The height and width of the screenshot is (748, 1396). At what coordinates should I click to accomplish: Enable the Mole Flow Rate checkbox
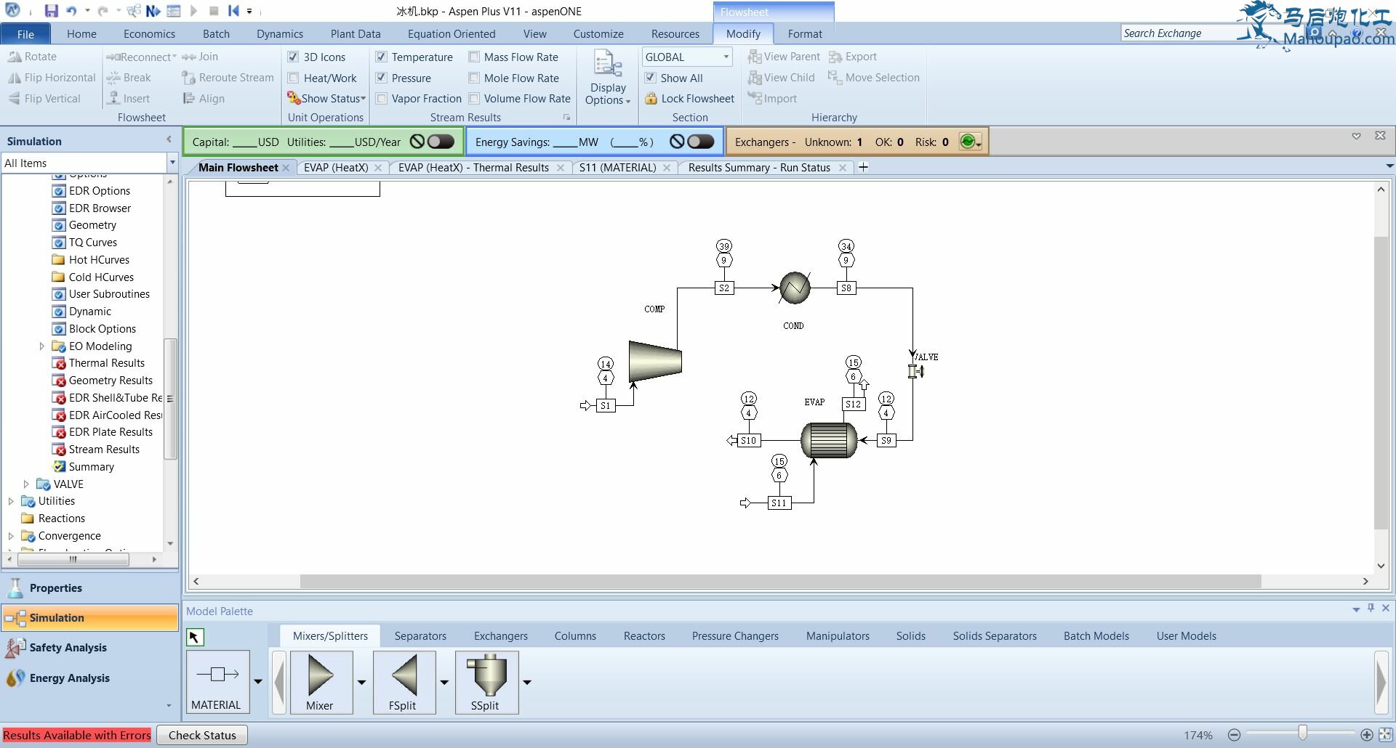click(x=474, y=78)
